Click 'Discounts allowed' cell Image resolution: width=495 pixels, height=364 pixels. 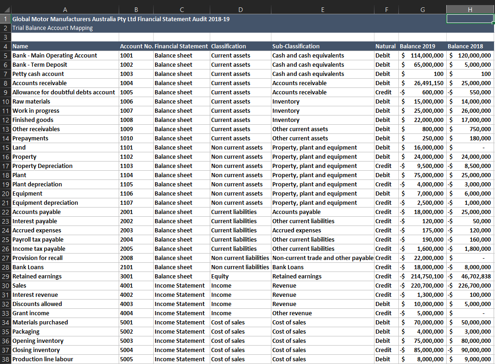tap(65, 304)
